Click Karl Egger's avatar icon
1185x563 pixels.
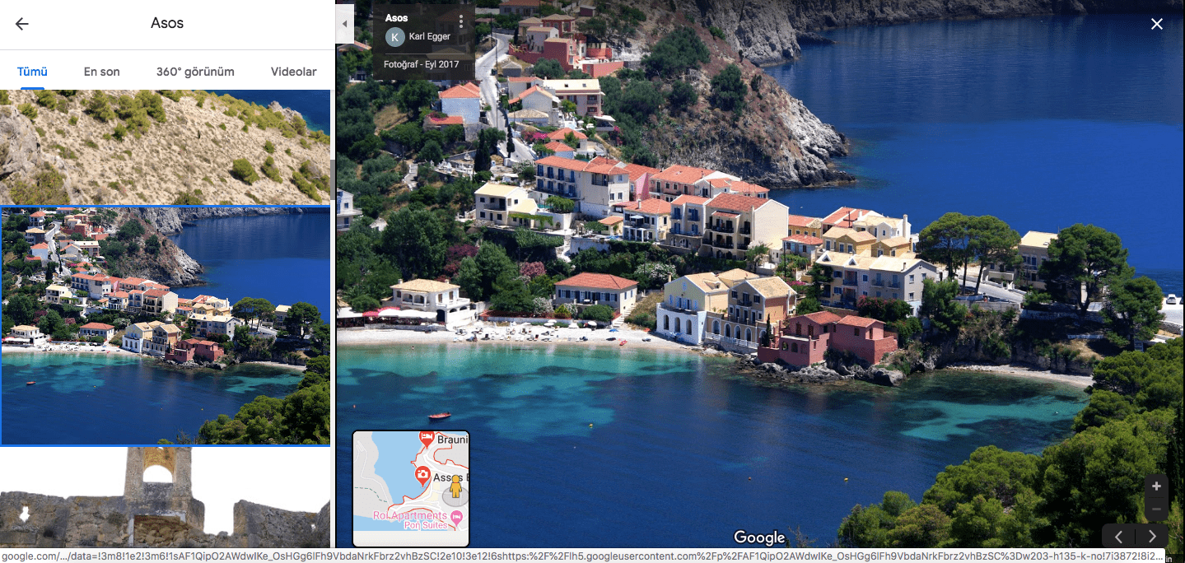[x=395, y=37]
